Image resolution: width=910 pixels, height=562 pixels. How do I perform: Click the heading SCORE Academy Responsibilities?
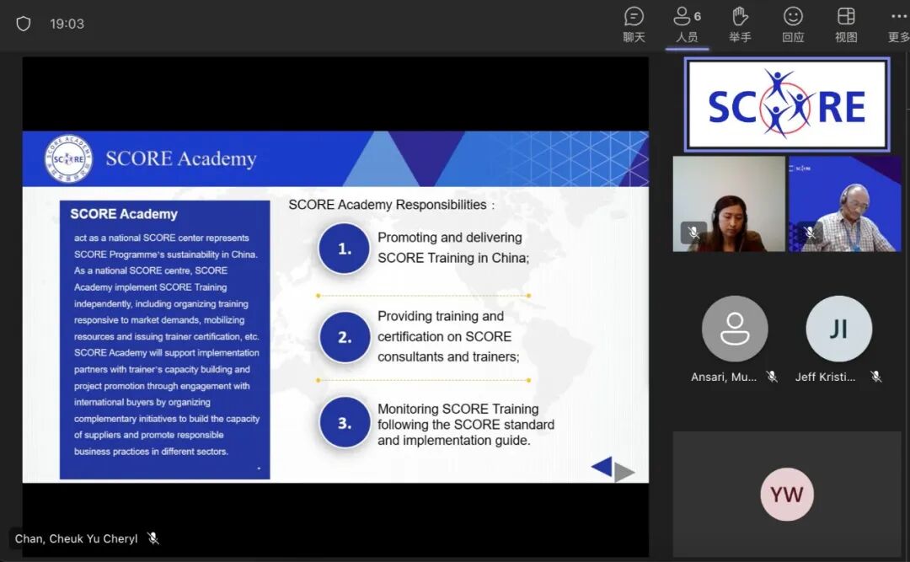(392, 205)
